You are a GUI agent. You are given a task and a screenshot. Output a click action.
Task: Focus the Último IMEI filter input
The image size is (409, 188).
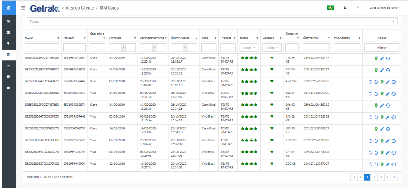point(316,48)
